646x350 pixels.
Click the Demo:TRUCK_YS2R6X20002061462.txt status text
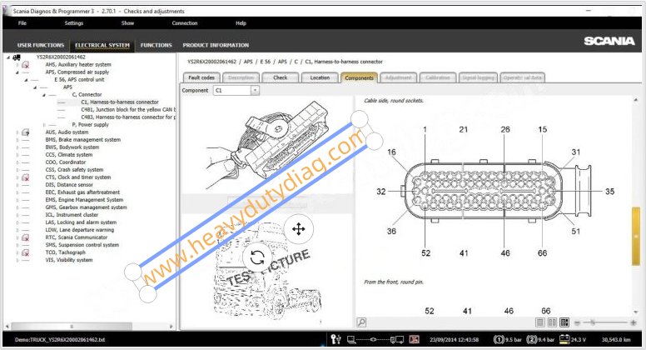(x=60, y=340)
